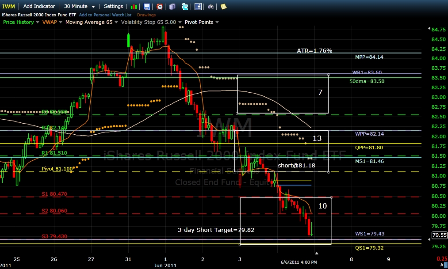Click the S1 80.470 support label
Image resolution: width=448 pixels, height=269 pixels.
tap(54, 194)
